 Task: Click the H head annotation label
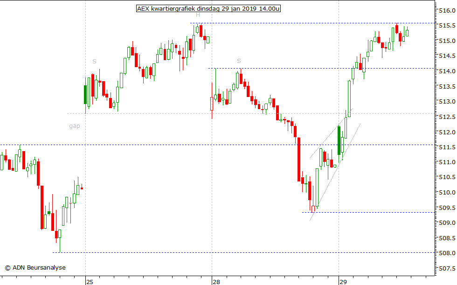(198, 15)
